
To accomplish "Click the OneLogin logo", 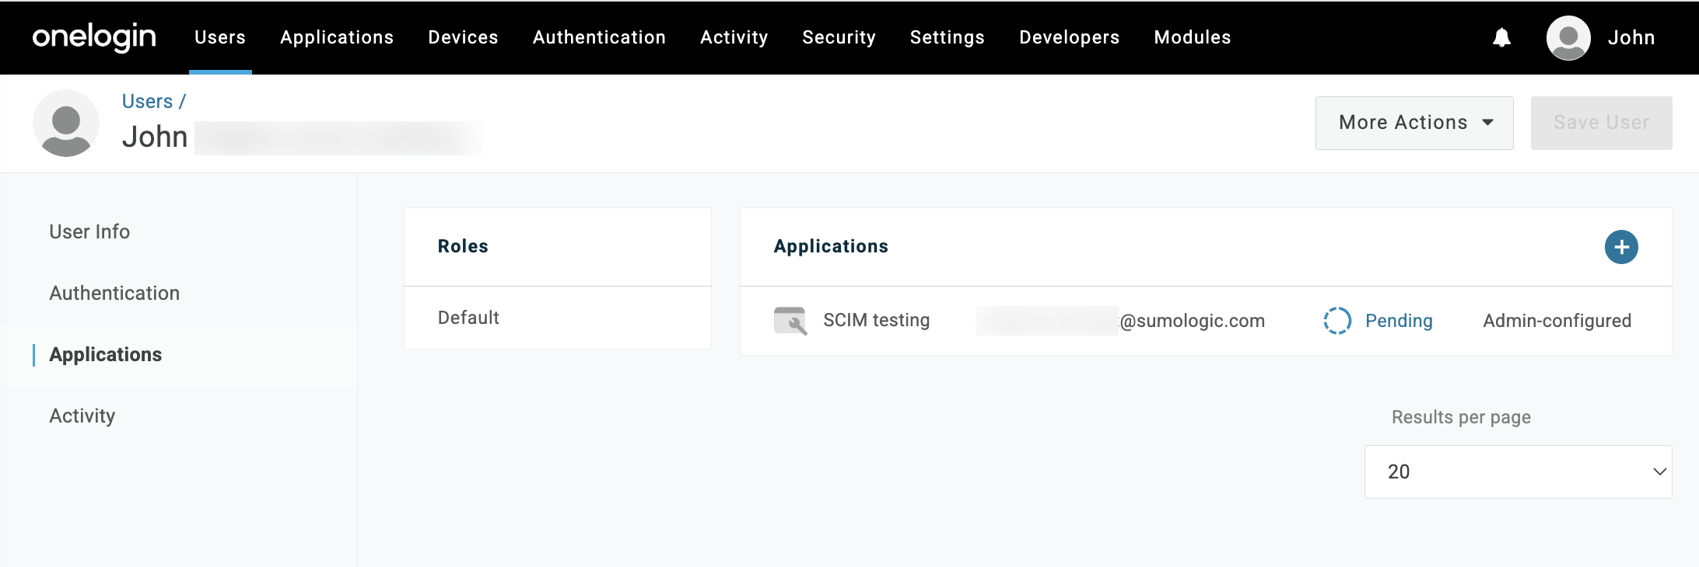I will click(x=94, y=37).
